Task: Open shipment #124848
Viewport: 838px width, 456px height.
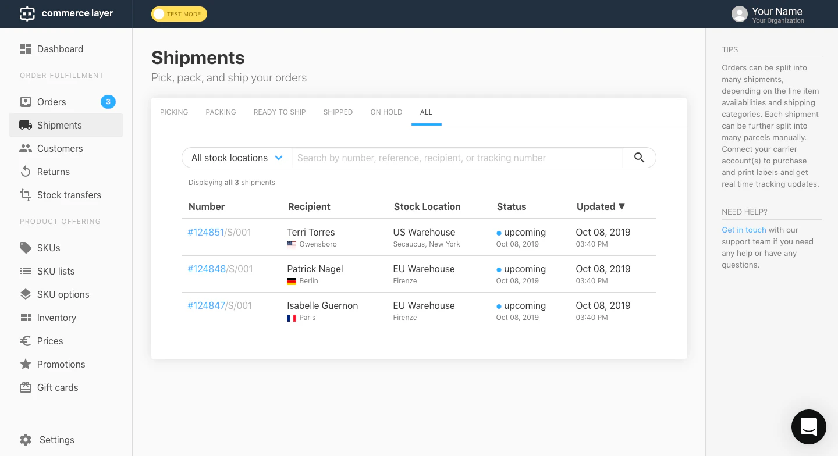Action: (x=207, y=269)
